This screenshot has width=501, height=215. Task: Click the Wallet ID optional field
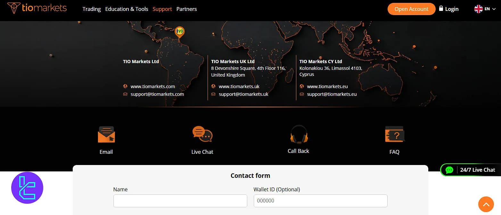[320, 201]
